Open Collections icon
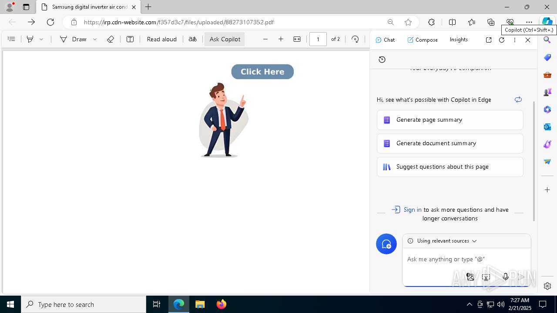The width and height of the screenshot is (557, 313). coord(491,22)
